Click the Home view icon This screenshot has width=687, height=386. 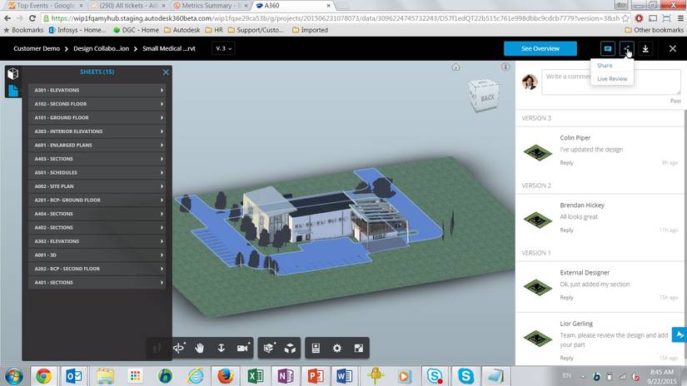pos(456,67)
